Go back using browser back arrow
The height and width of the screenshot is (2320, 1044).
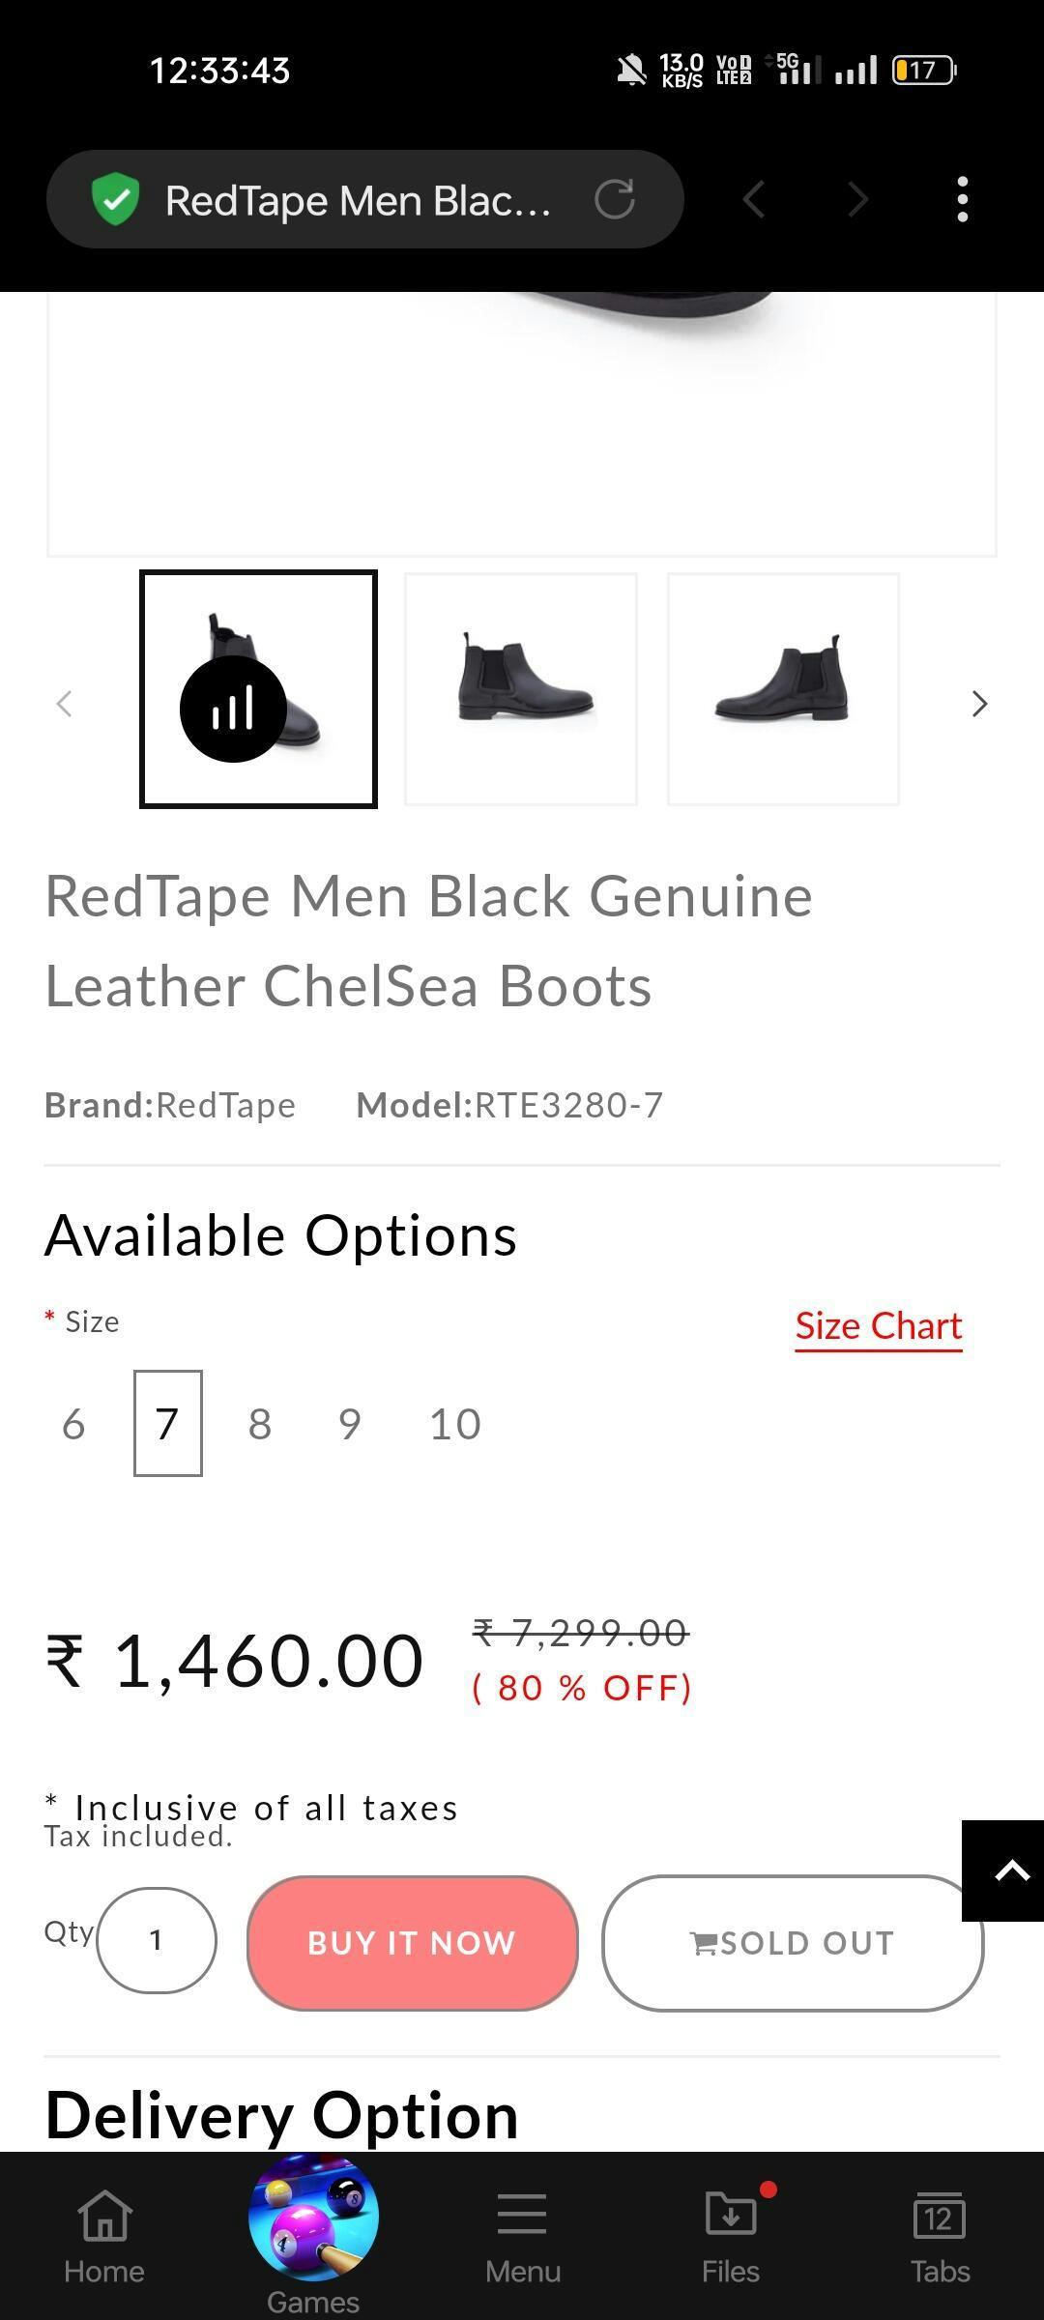(754, 200)
